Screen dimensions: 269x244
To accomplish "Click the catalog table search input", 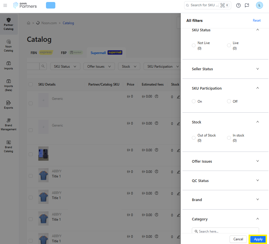I will (33, 66).
